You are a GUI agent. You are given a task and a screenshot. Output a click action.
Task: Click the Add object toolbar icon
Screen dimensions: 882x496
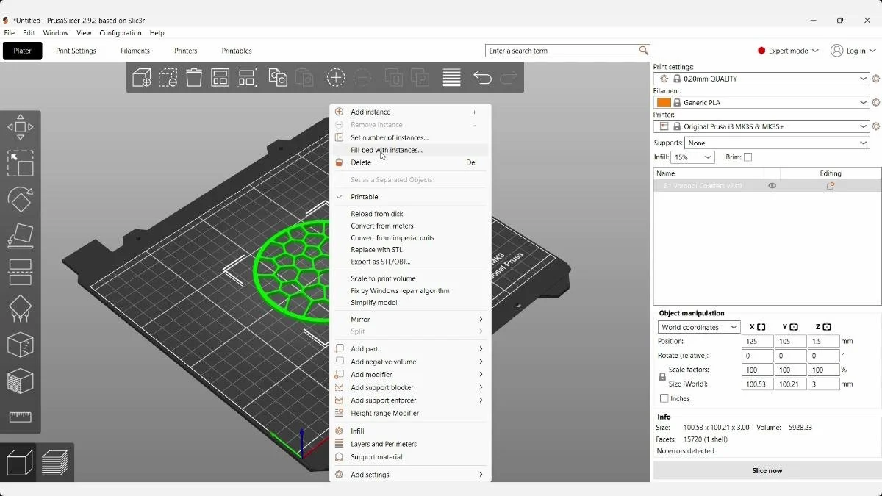[x=142, y=77]
